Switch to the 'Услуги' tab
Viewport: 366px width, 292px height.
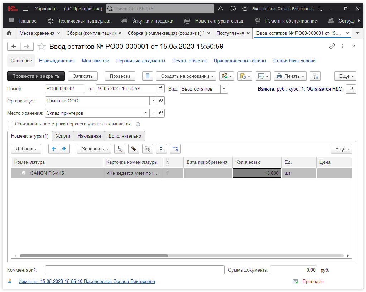pyautogui.click(x=63, y=136)
